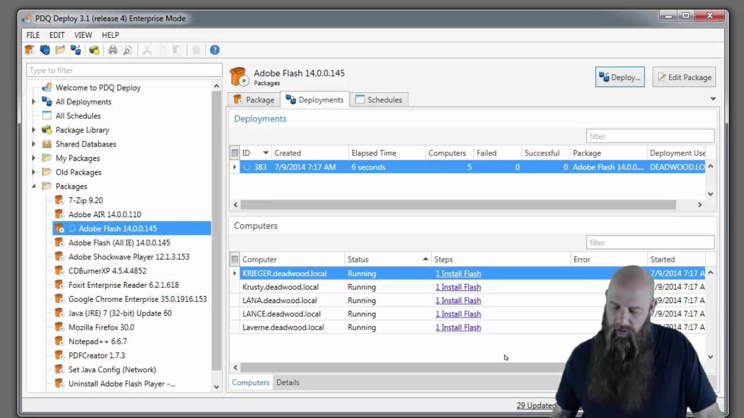Image resolution: width=744 pixels, height=418 pixels.
Task: Switch to the Package tab
Action: pos(254,100)
